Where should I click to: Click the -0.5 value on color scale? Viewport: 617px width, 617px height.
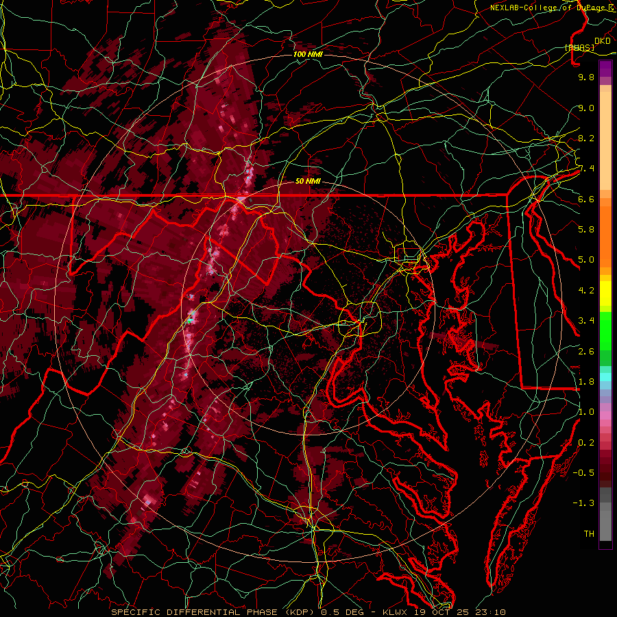583,473
